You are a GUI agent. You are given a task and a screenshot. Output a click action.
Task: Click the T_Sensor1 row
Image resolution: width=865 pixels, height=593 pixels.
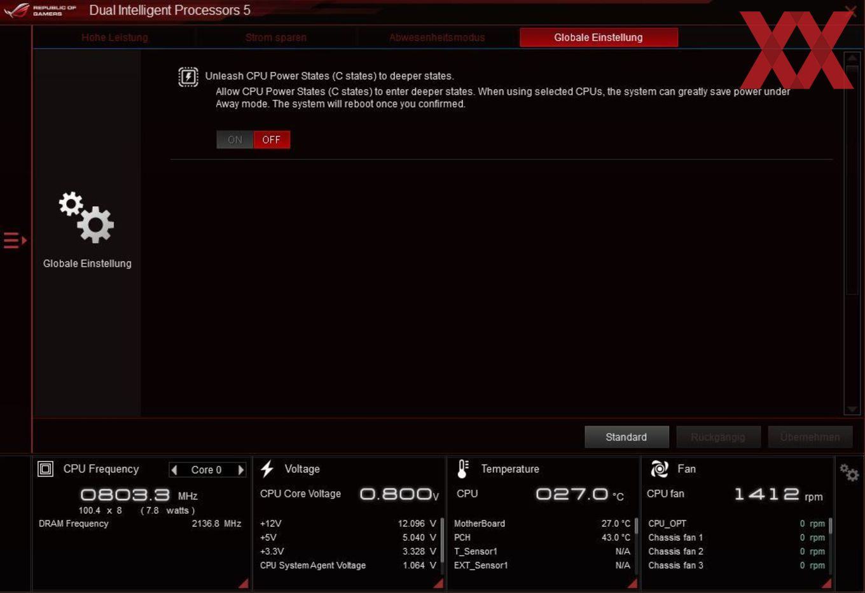[x=542, y=552]
